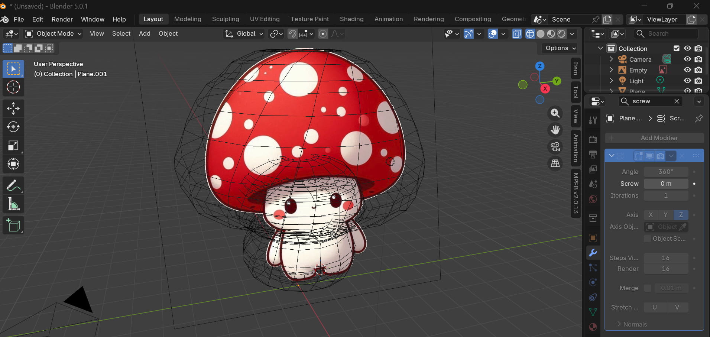Hide the Camera in outliner
The image size is (710, 337).
pyautogui.click(x=687, y=59)
